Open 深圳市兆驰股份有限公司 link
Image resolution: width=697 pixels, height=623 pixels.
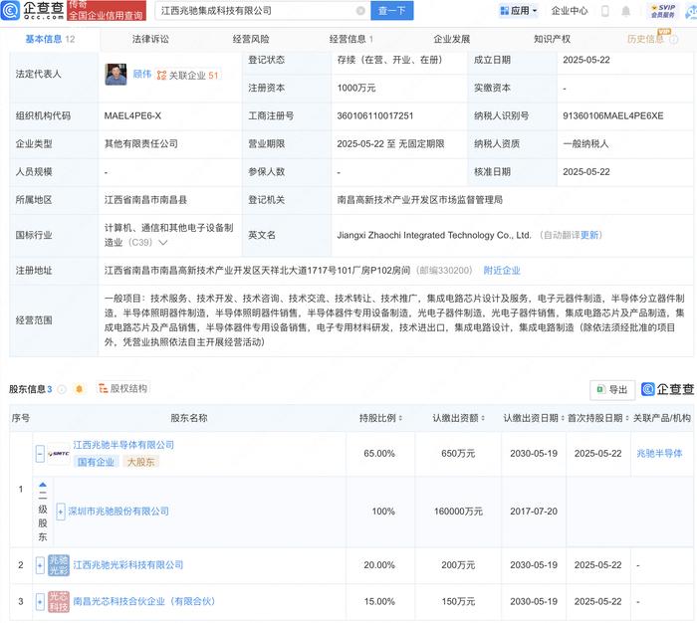click(118, 512)
